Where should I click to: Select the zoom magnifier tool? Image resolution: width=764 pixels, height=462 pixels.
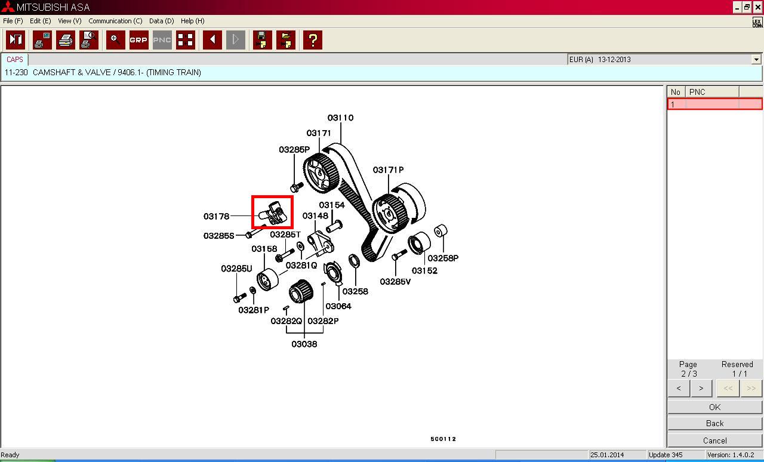pos(115,40)
